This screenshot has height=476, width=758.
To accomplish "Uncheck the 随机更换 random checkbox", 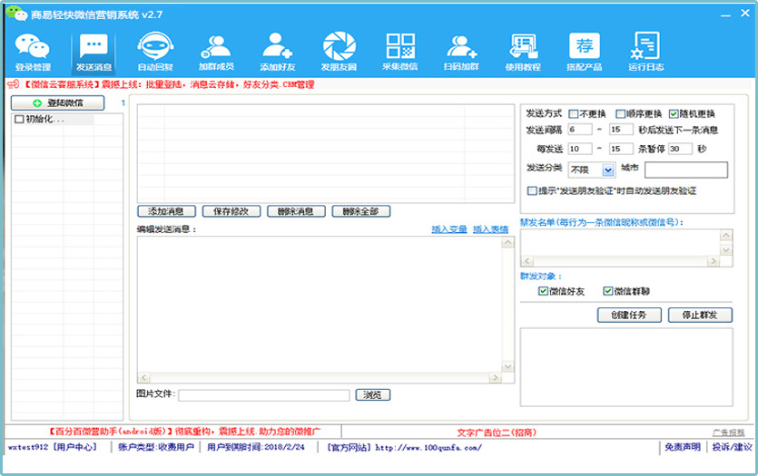I will point(674,114).
